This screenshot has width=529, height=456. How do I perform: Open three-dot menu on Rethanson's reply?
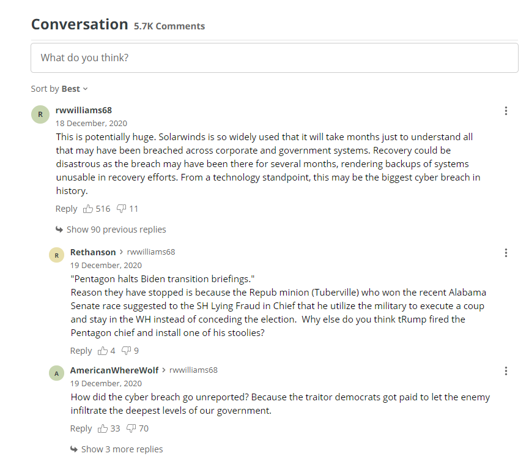(506, 253)
